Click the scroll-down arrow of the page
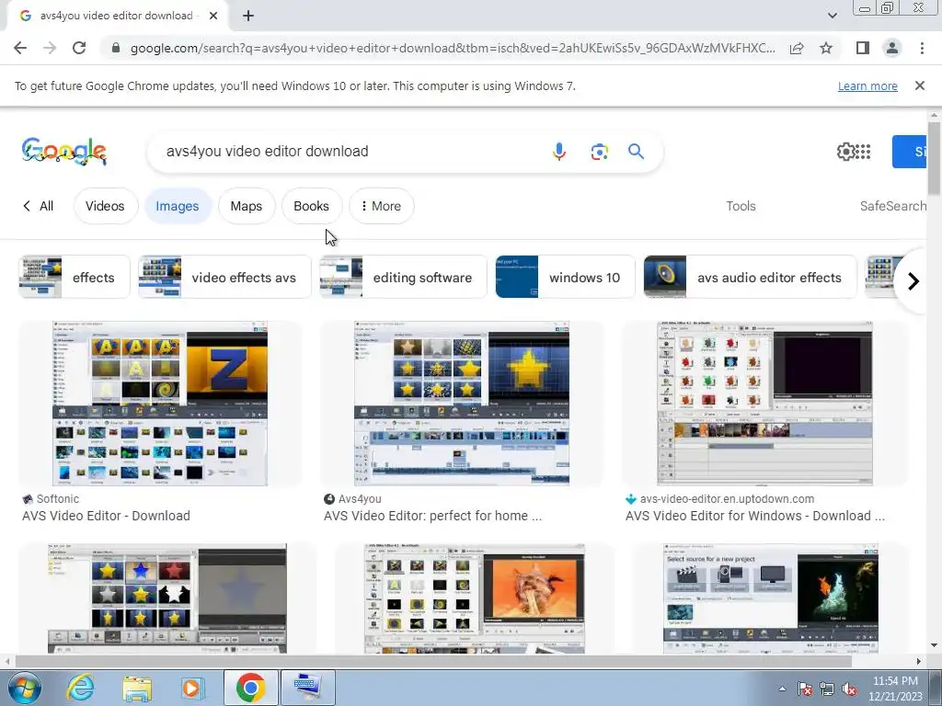This screenshot has width=942, height=706. tap(934, 646)
